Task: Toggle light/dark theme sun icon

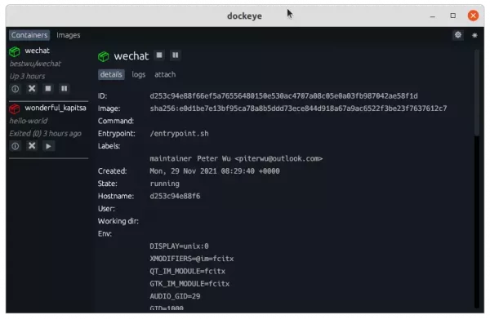Action: point(474,36)
